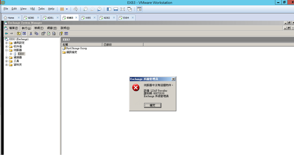
Task: Collapse the 伺服器 tree node
Action: coord(7,50)
